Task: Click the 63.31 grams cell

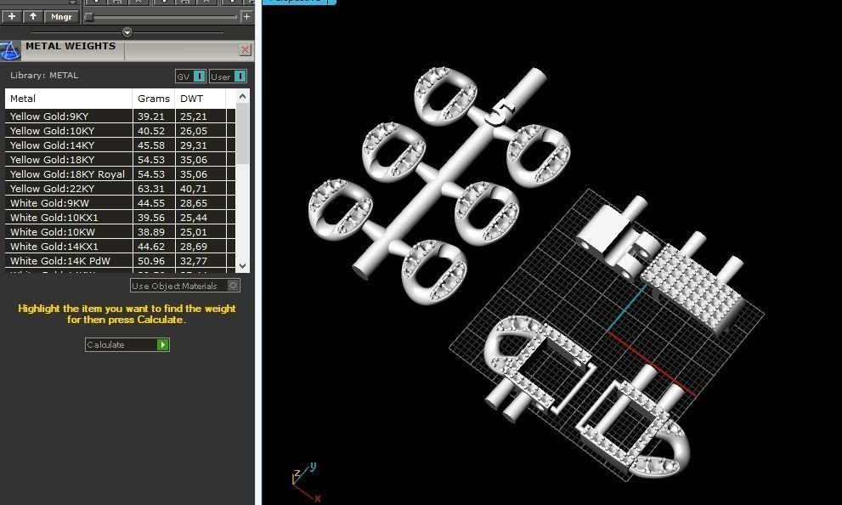Action: [x=154, y=189]
